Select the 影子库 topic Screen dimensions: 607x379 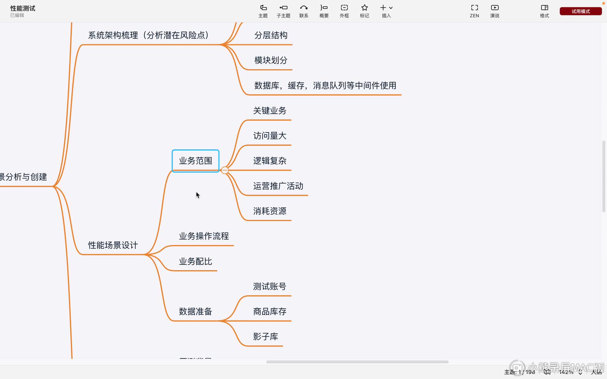[266, 337]
